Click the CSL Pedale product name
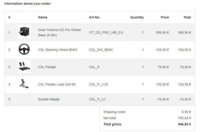 pyautogui.click(x=47, y=67)
